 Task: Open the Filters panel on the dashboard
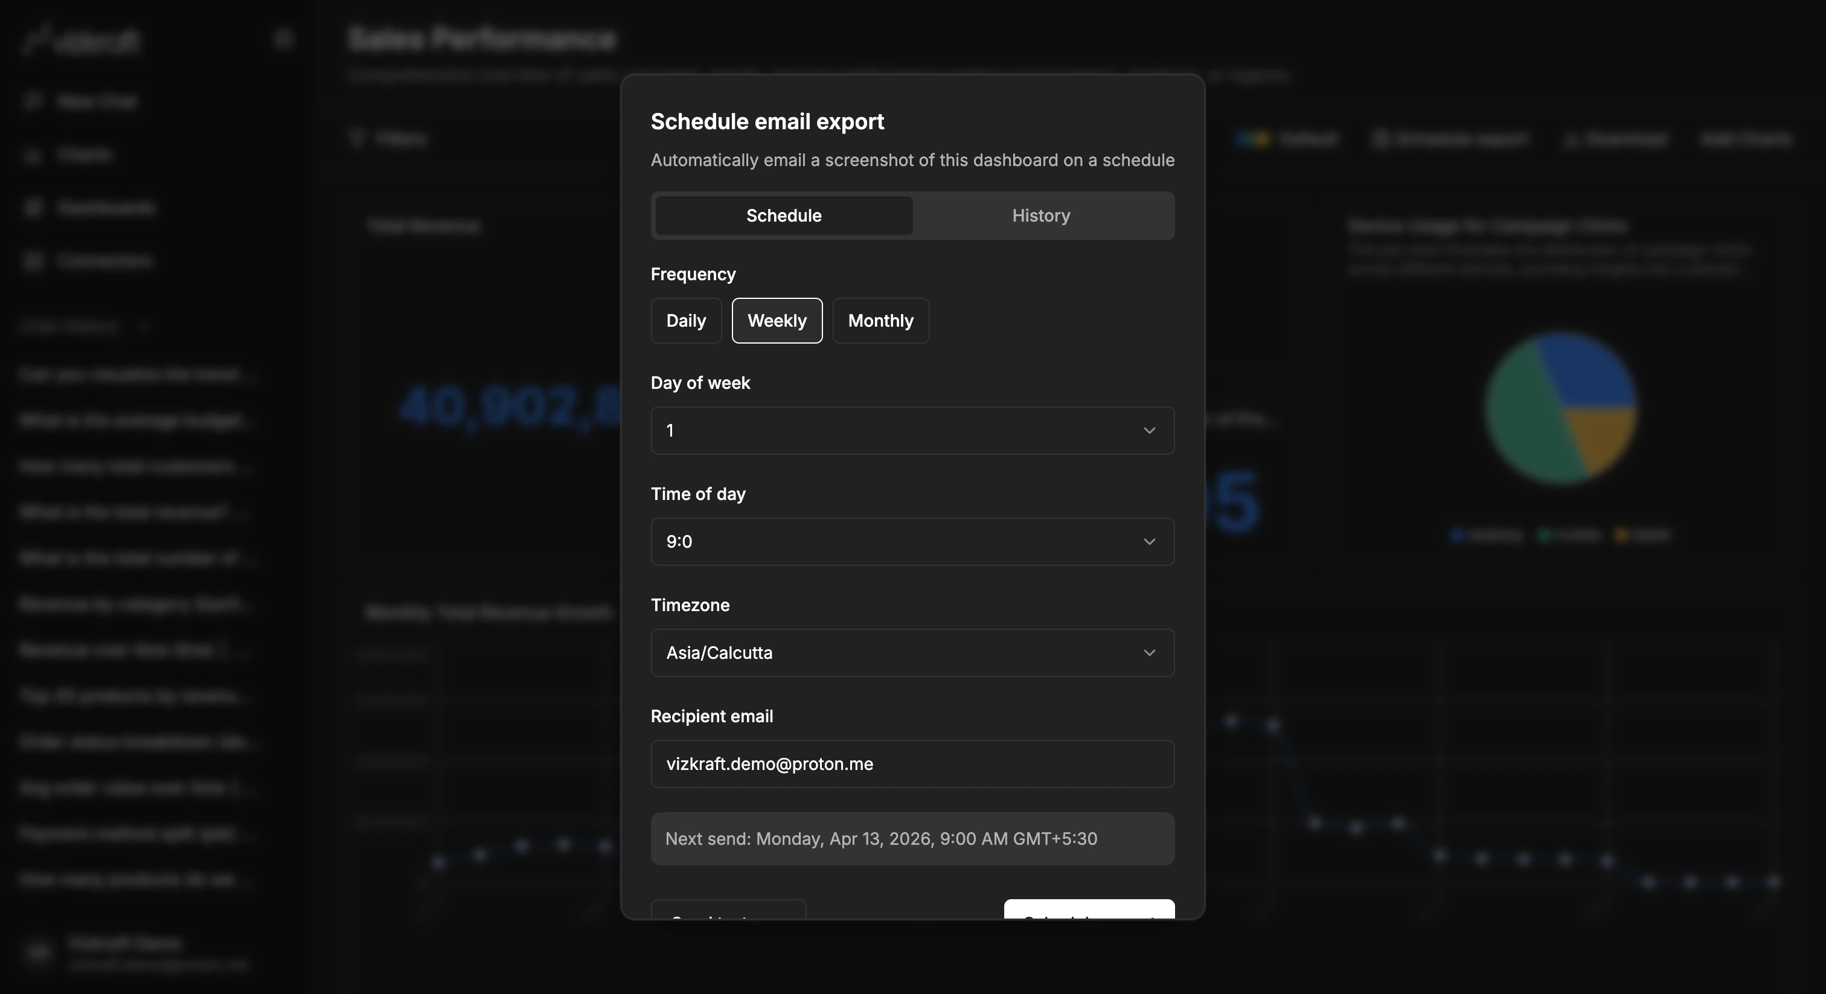pos(388,138)
